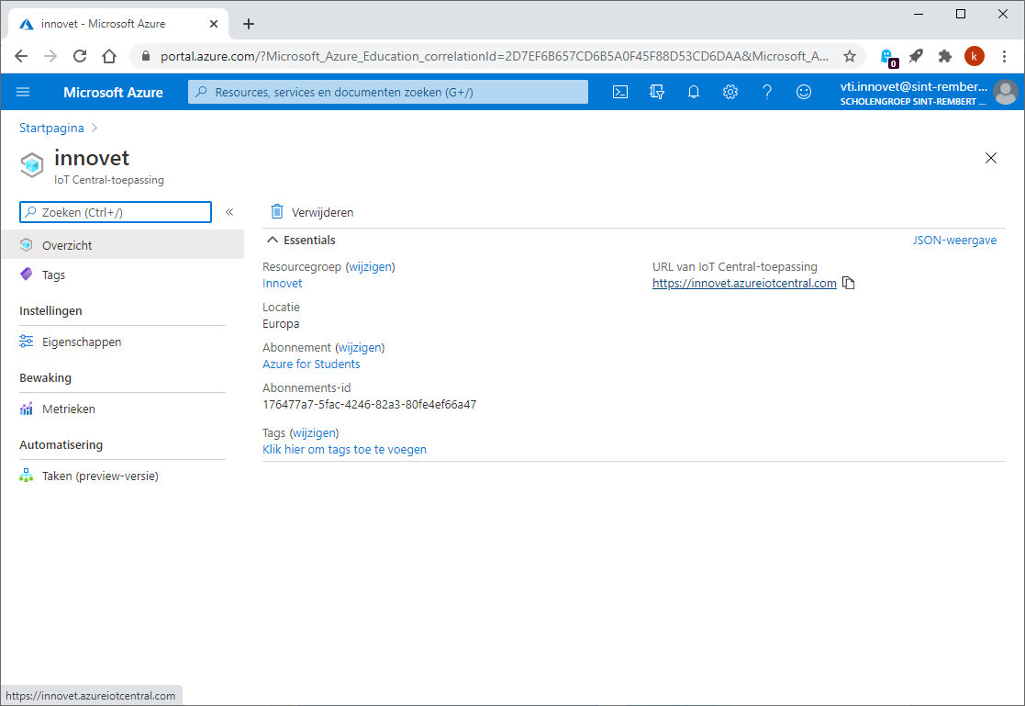Collapse the Essentials section
Image resolution: width=1025 pixels, height=706 pixels.
273,241
